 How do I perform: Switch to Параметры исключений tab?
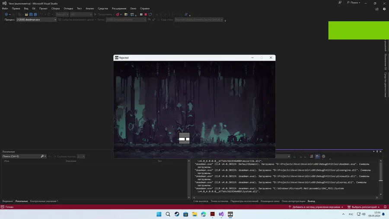244,201
